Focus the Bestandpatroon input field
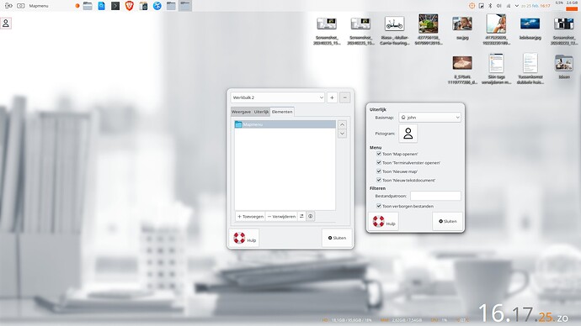 [436, 196]
